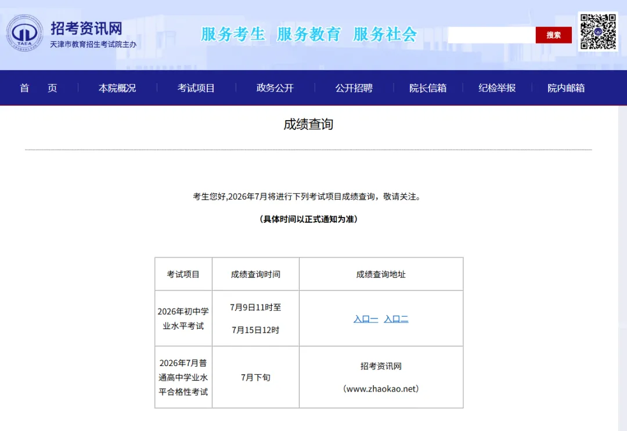Screen dimensions: 627x431
Task: Click 招考资讯网 text in the table cell
Action: (x=381, y=366)
